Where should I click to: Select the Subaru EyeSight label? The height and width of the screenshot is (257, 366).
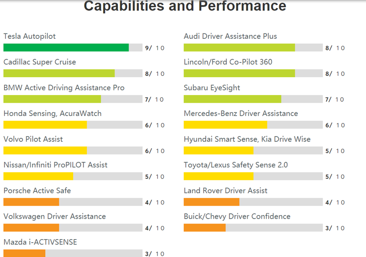tap(212, 88)
